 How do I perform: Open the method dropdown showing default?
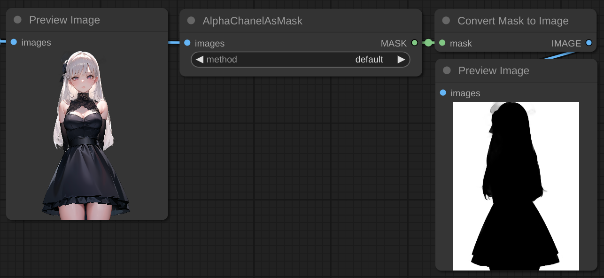(301, 60)
